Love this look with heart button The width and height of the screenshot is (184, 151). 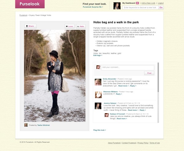click(70, 26)
